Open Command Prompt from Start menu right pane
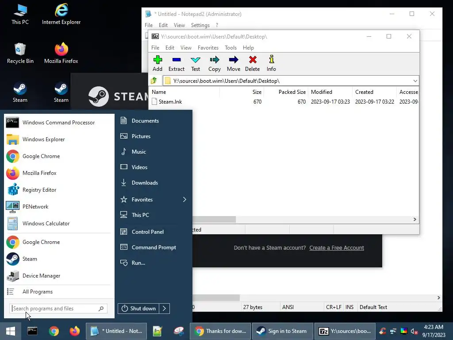The width and height of the screenshot is (453, 340). (153, 247)
